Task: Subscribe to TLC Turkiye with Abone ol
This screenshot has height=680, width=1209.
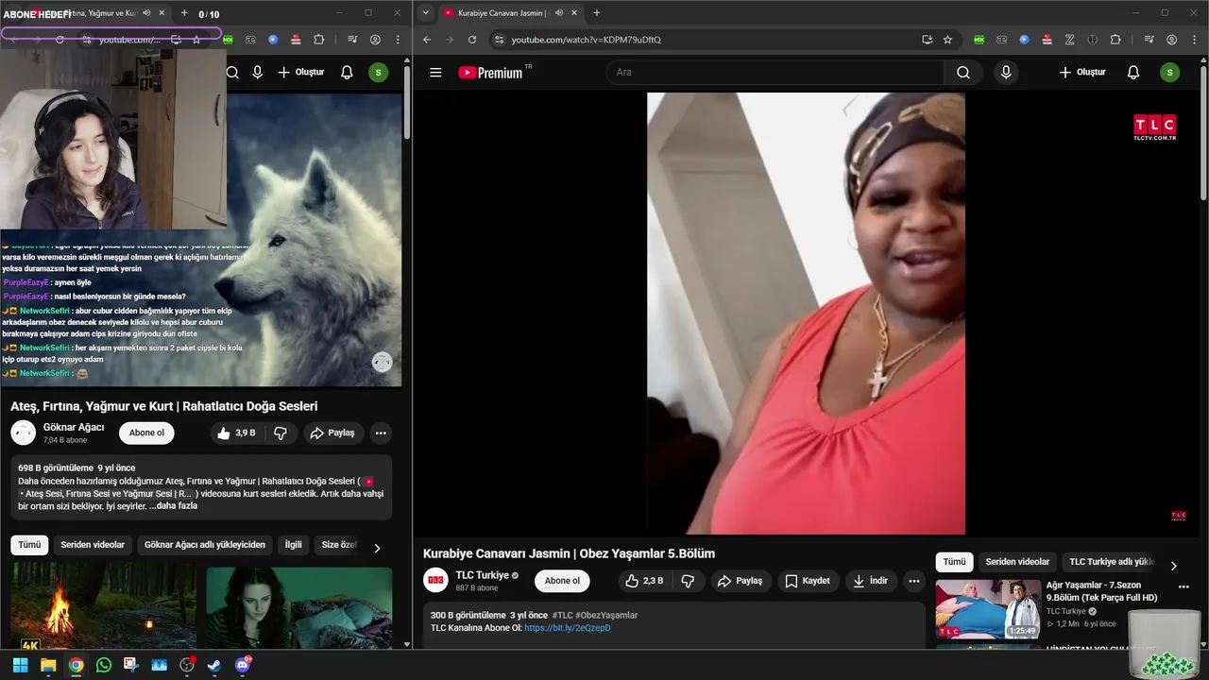Action: tap(562, 581)
